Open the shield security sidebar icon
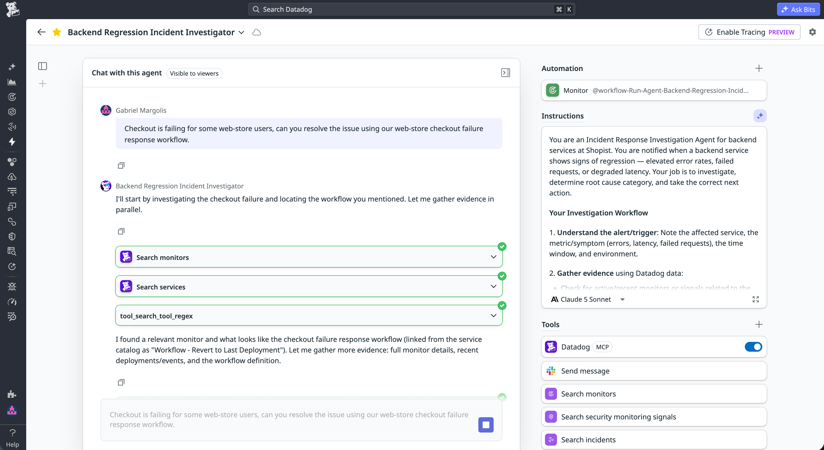This screenshot has width=824, height=450. click(12, 236)
